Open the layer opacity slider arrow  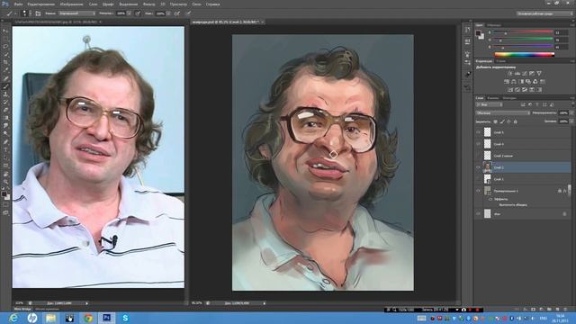571,113
